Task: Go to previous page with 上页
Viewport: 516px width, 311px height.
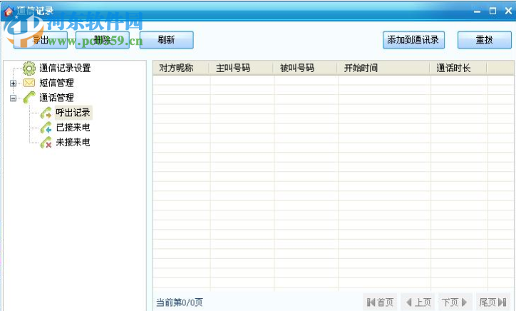Action: (x=418, y=302)
